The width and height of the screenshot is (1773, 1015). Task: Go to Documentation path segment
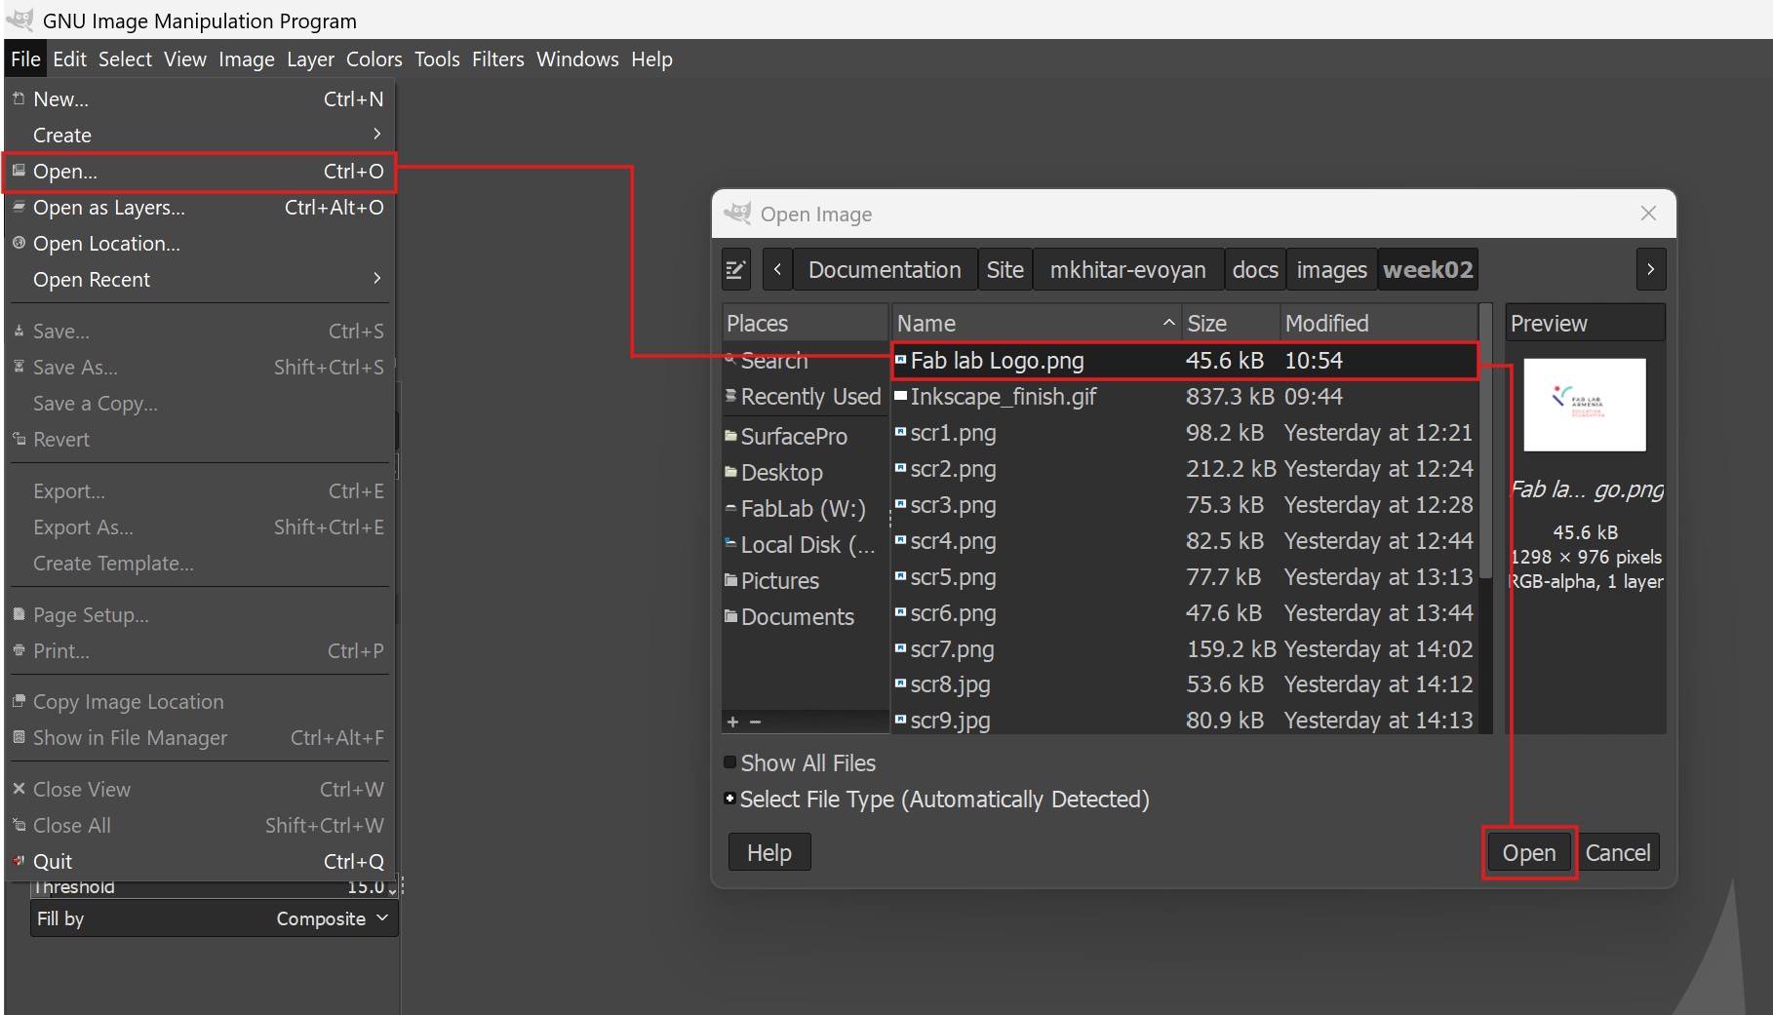(x=885, y=270)
